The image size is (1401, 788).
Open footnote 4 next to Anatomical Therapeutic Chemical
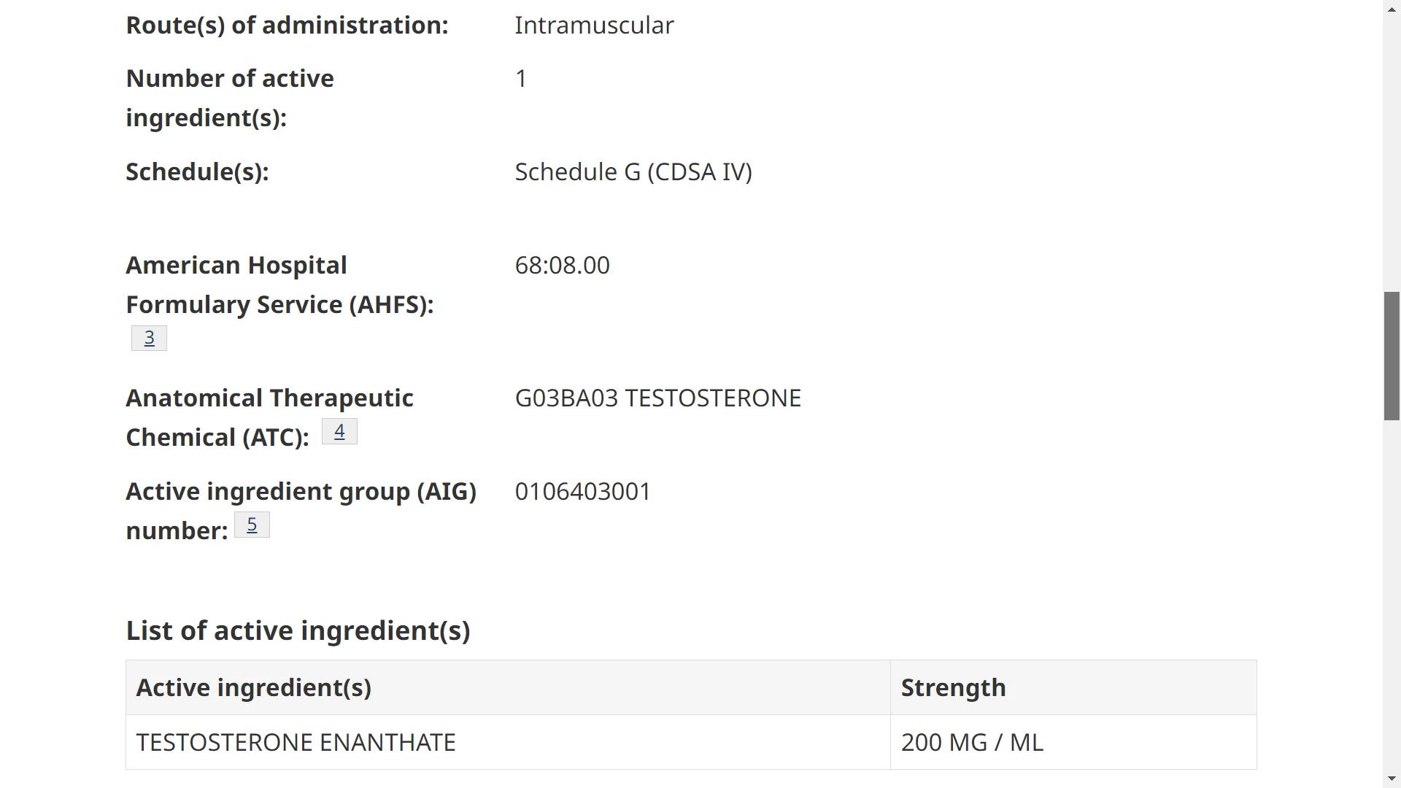[339, 431]
